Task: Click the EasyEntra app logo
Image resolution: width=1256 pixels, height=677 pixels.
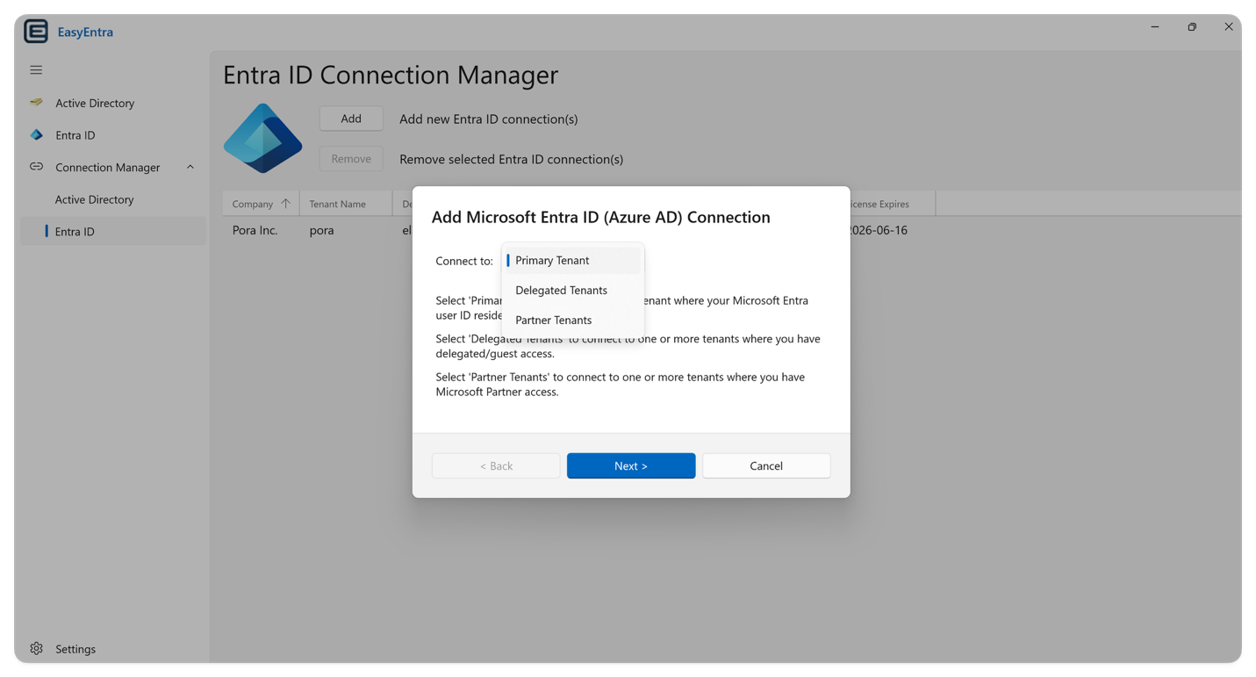Action: pyautogui.click(x=36, y=32)
